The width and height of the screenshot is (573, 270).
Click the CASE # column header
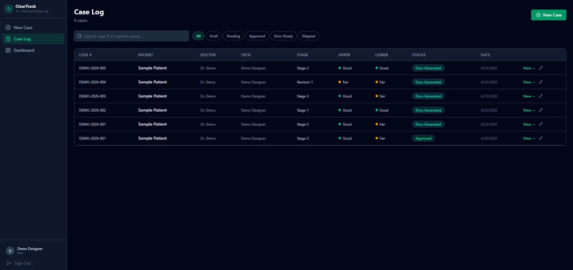(x=85, y=55)
